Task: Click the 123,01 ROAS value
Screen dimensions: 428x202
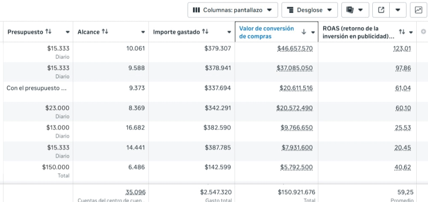Action: pos(401,48)
